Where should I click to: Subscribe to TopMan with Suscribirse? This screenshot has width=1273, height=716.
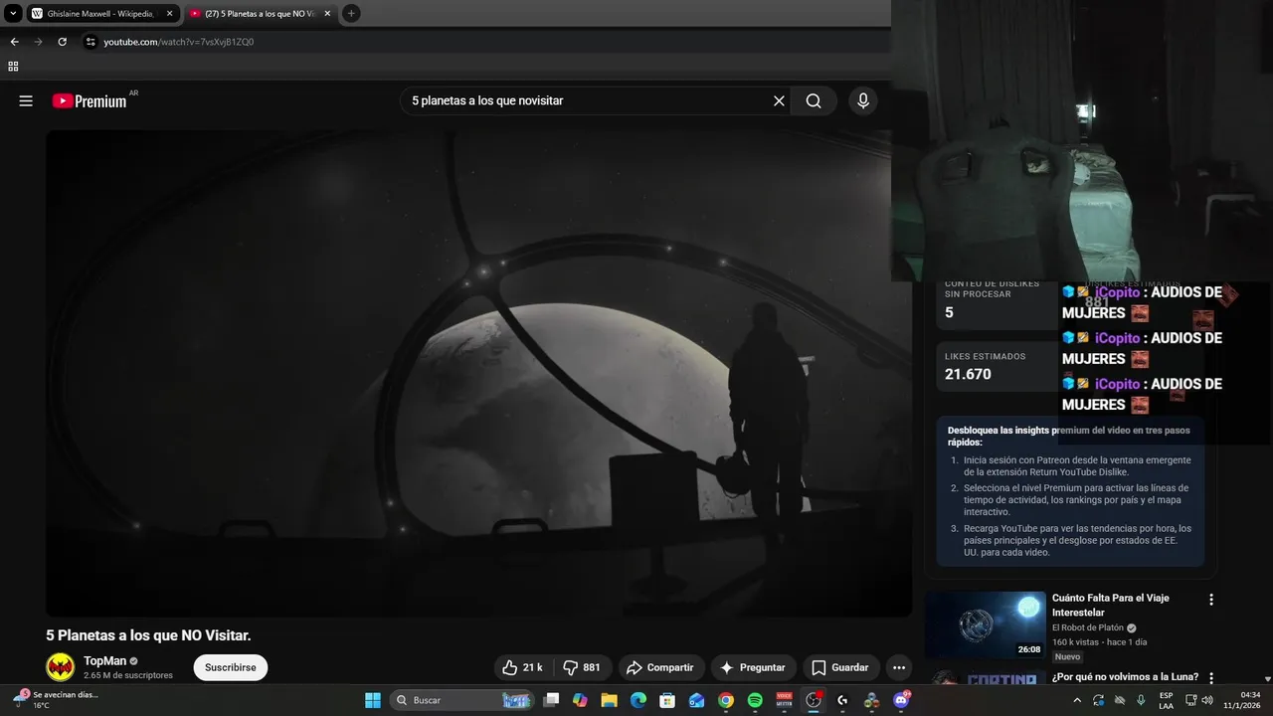tap(231, 667)
